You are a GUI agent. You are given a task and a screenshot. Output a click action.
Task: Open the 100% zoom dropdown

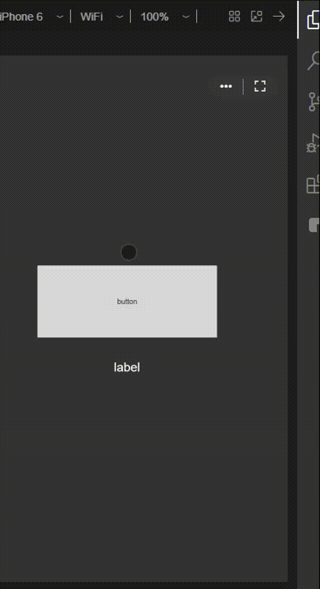(165, 17)
